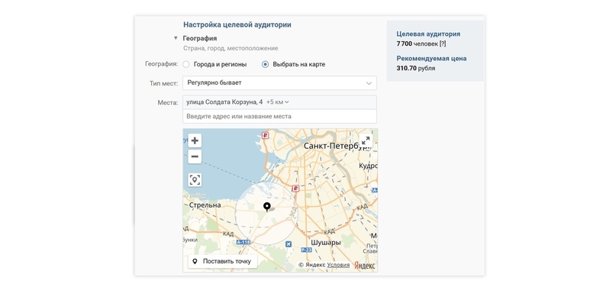Click the 'Санкт-Петербург' label on the map

(337, 146)
